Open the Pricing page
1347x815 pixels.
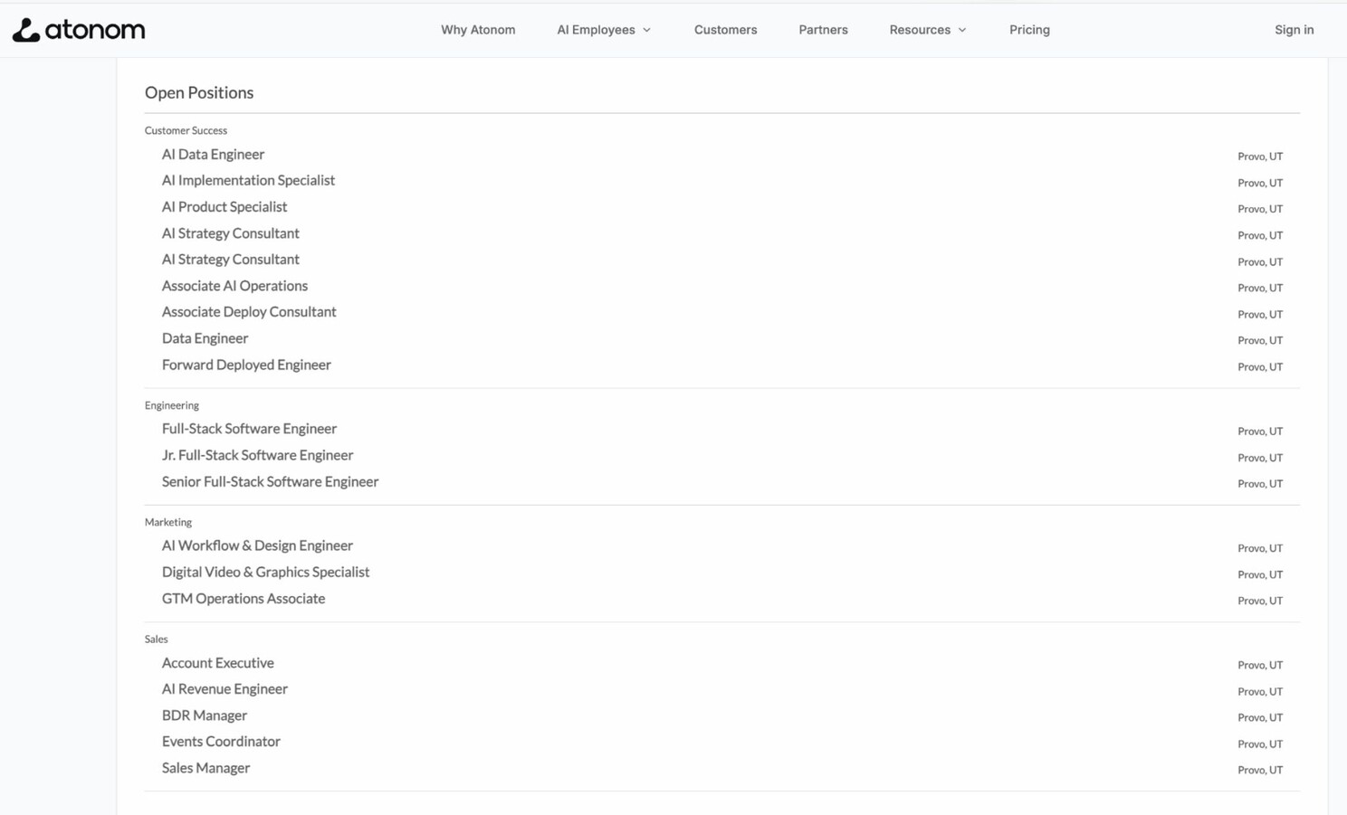point(1029,30)
